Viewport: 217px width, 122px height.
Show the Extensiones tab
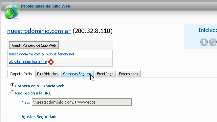[128, 74]
